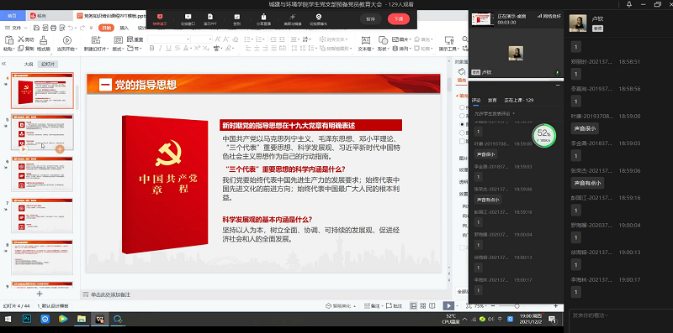This screenshot has width=673, height=333.
Task: Apply italic formatting
Action: [160, 49]
